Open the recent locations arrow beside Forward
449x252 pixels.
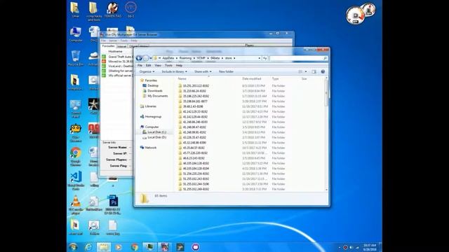(151, 58)
